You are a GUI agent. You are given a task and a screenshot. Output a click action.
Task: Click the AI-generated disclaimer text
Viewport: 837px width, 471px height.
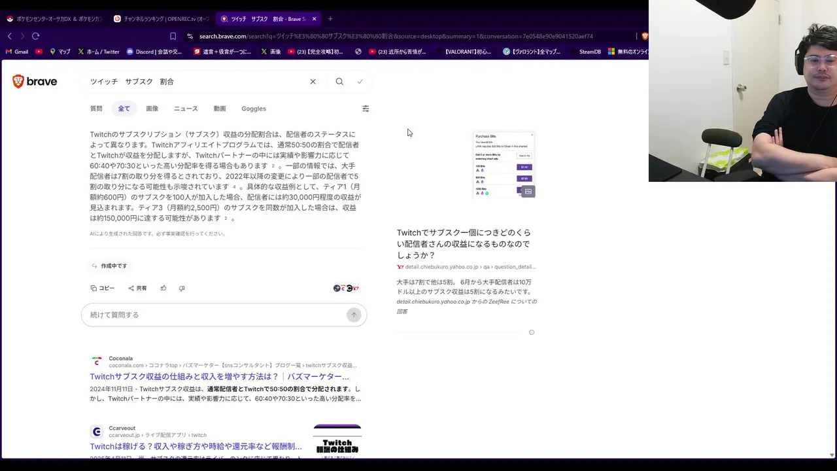point(158,234)
